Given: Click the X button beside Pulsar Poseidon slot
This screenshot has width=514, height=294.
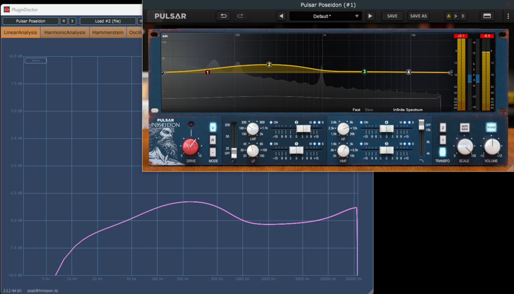Looking at the screenshot, I should pos(72,21).
